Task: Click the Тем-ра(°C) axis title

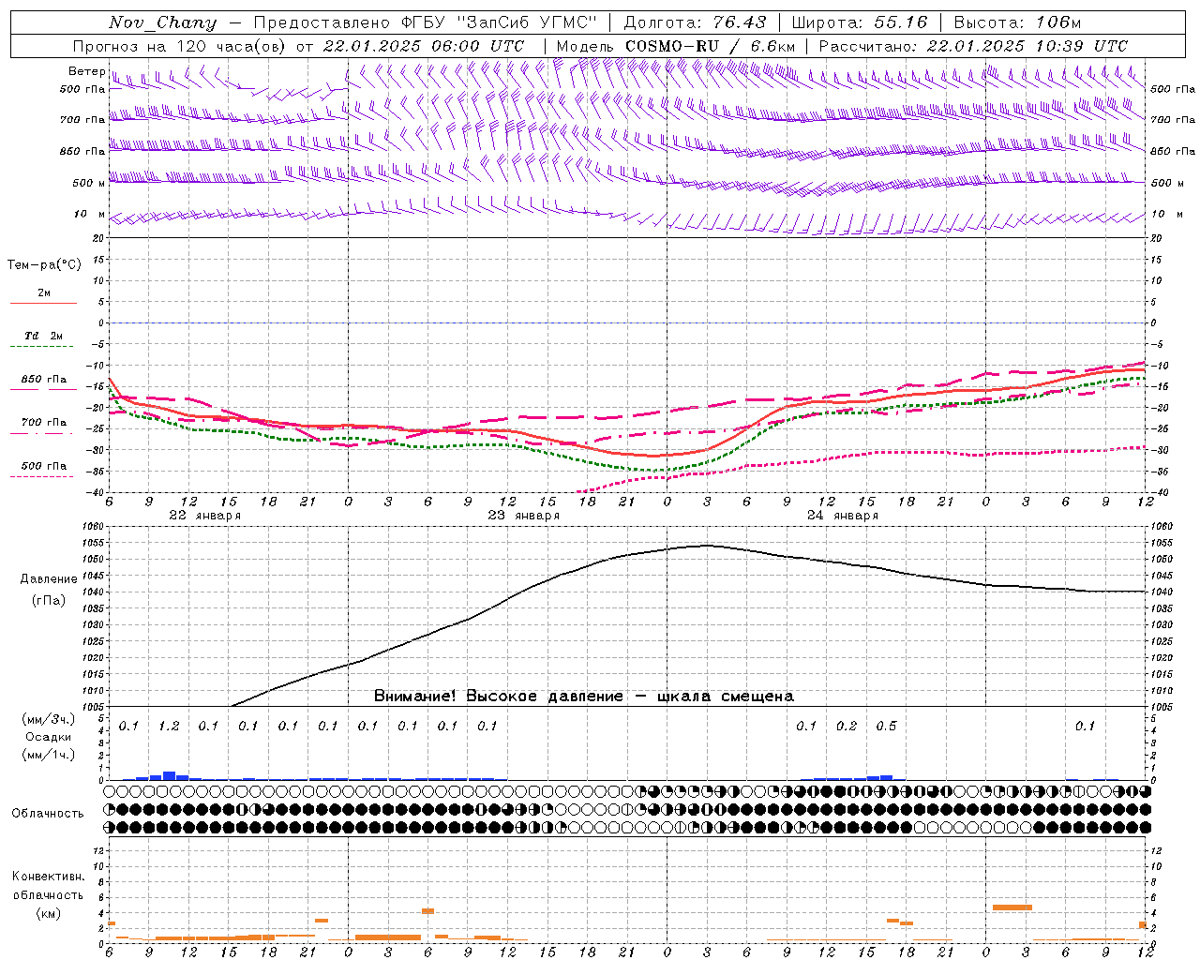Action: pos(44,265)
